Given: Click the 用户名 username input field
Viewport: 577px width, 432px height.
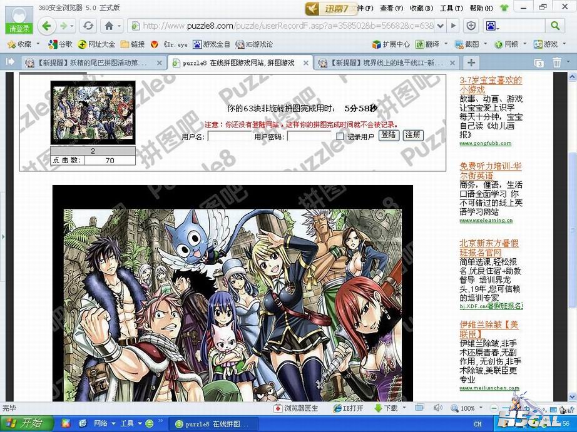Looking at the screenshot, I should 230,136.
